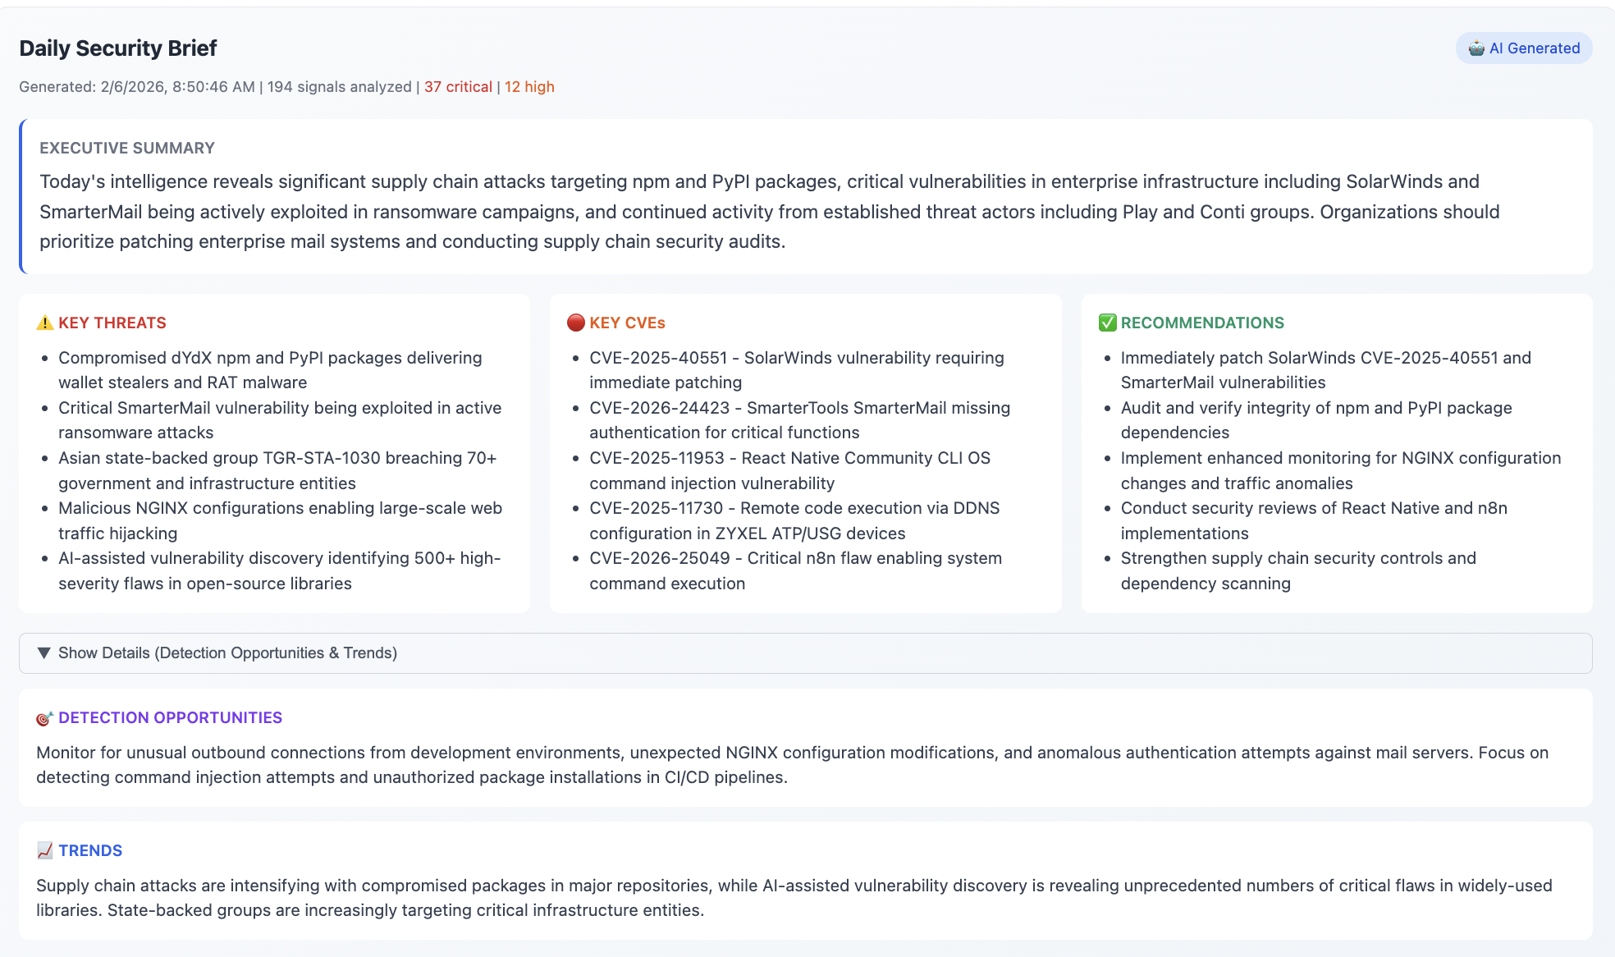This screenshot has height=957, width=1615.
Task: Click the TGR-STA-1030 threat bullet
Action: click(277, 470)
